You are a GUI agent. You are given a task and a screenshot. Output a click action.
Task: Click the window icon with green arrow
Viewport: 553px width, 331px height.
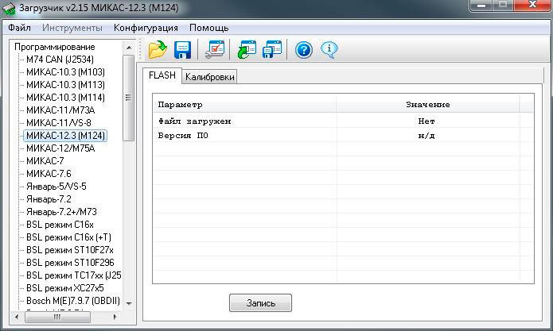coord(247,50)
